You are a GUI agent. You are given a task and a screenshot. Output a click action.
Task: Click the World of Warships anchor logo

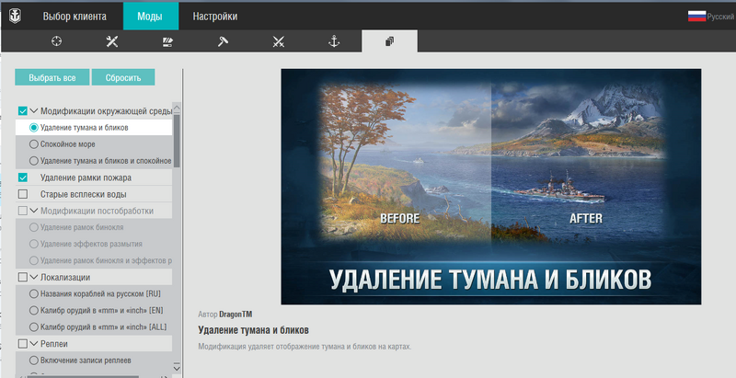coord(15,17)
